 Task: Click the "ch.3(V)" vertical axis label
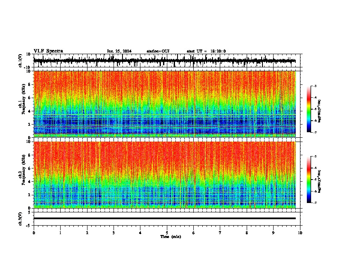(20, 219)
